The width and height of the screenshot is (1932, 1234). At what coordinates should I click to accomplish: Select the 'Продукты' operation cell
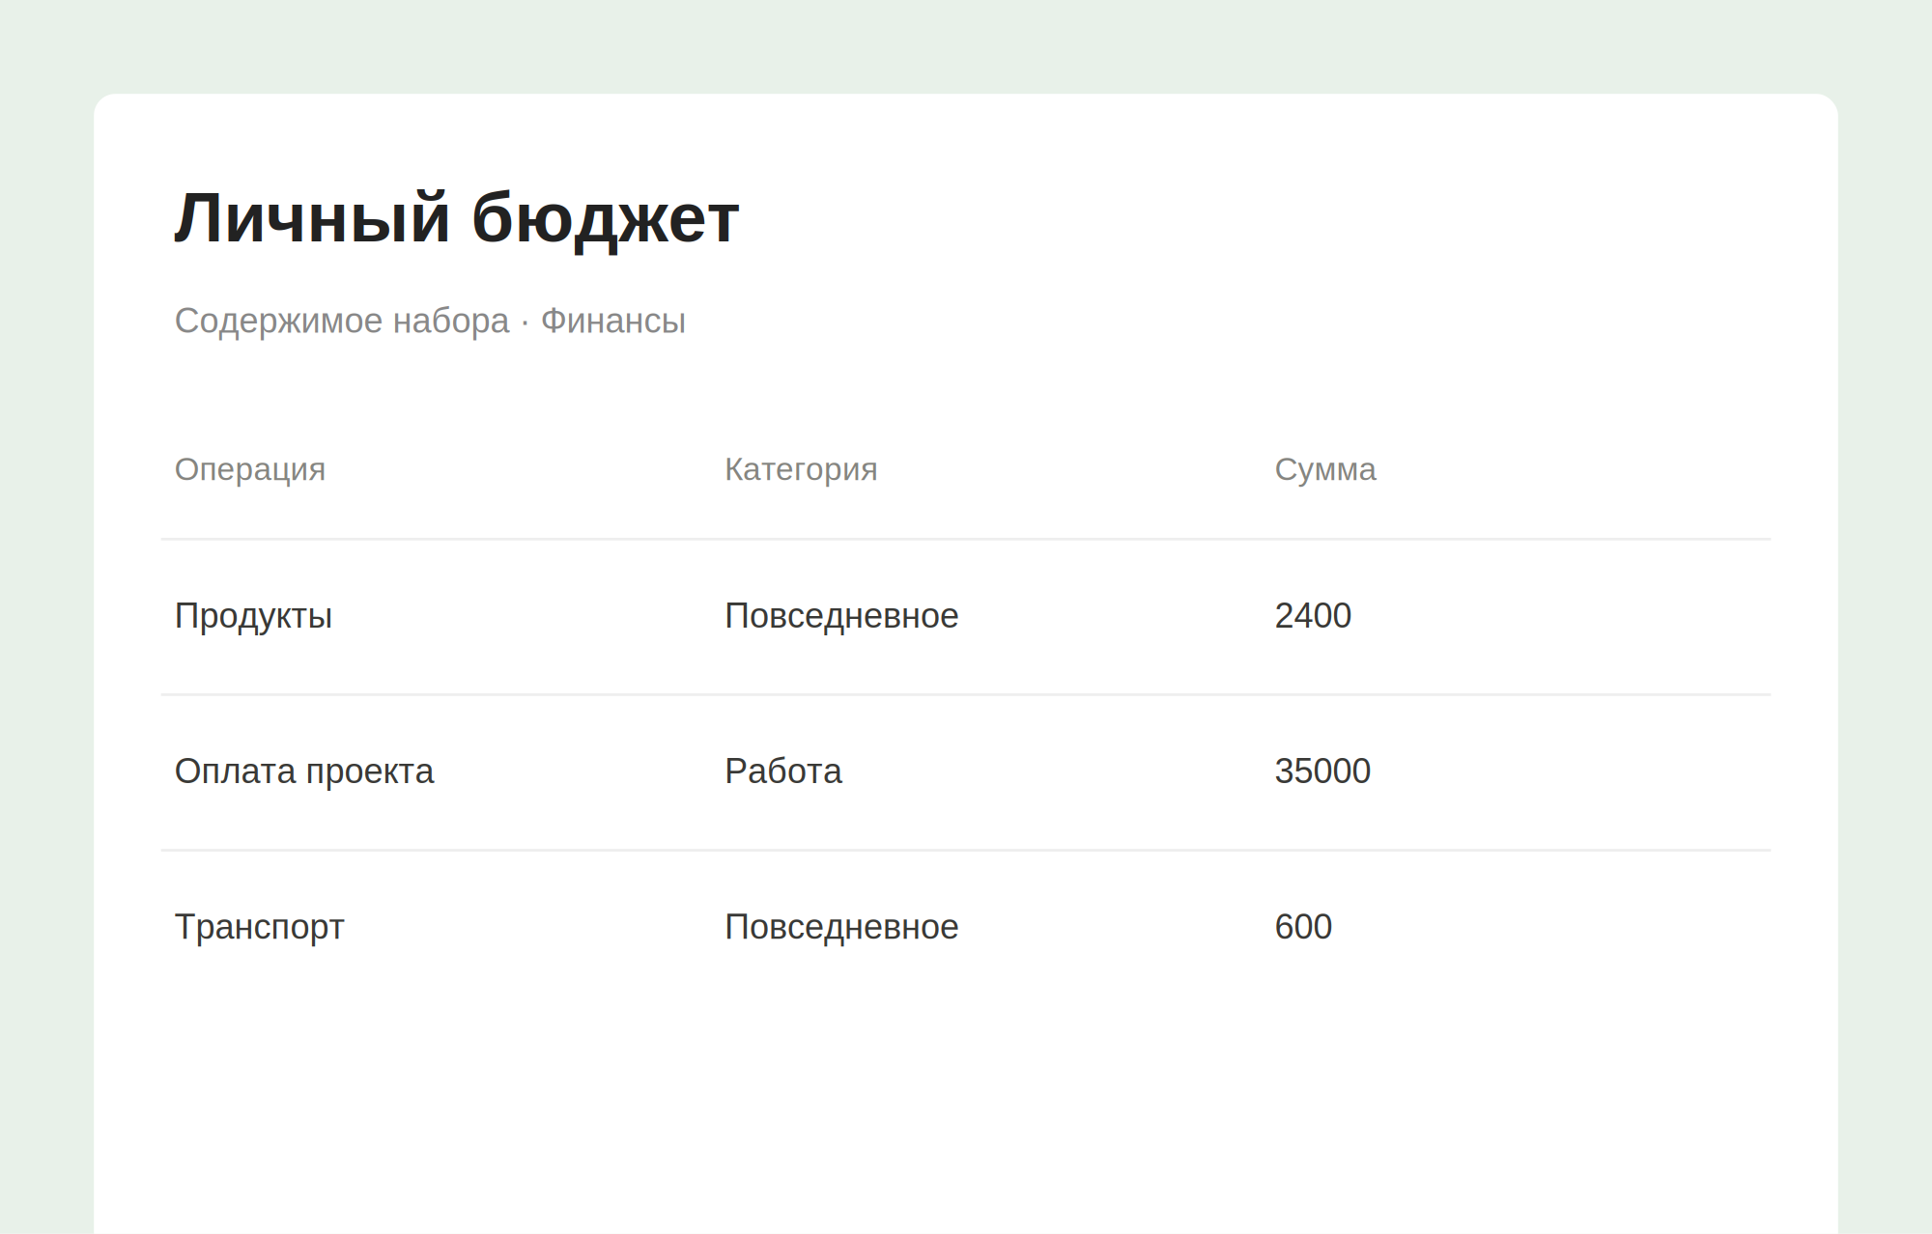(253, 616)
